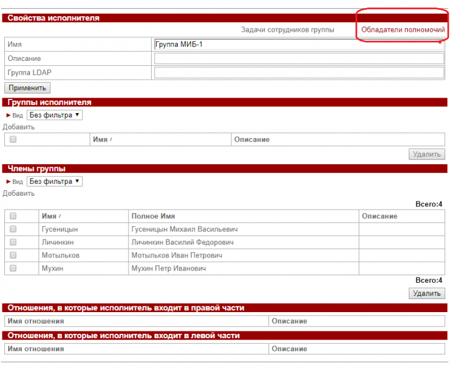
Task: Expand Вид triangle in Члены группы
Action: pyautogui.click(x=9, y=182)
